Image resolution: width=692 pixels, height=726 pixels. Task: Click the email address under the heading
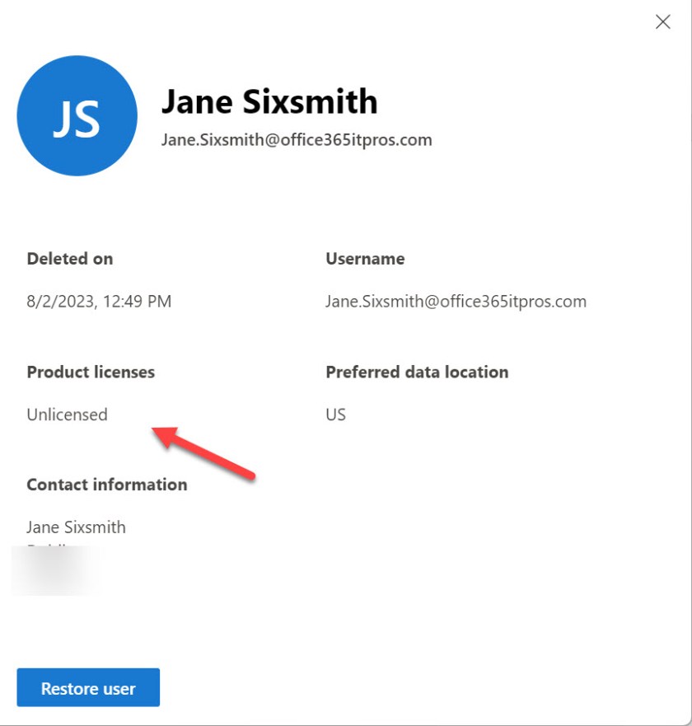[x=297, y=140]
